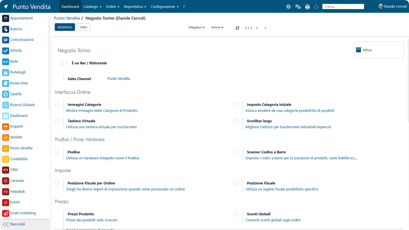The height and width of the screenshot is (230, 409).
Task: Click the CRM handshake icon
Action: click(6, 170)
